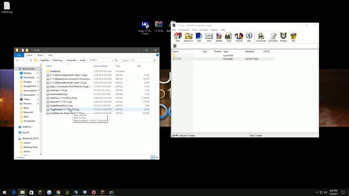The width and height of the screenshot is (349, 196).
Task: Expand the ribbon chevron in Explorer
Action: click(153, 55)
